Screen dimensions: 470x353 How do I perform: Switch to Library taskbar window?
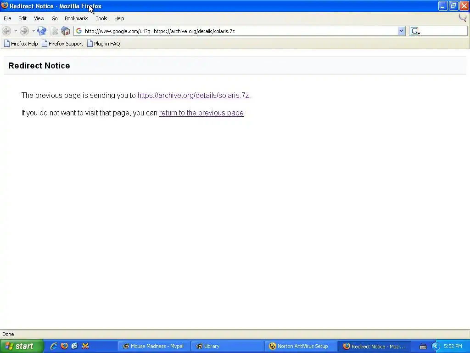click(x=227, y=346)
